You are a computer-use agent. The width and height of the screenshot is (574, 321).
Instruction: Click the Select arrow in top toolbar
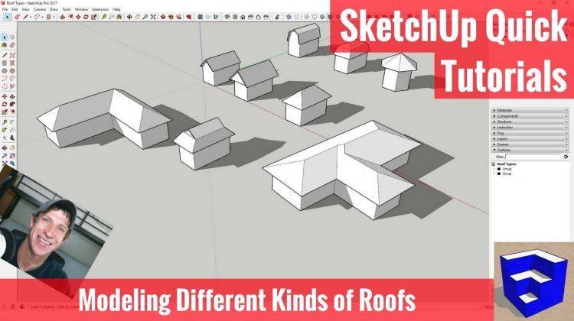tap(6, 16)
